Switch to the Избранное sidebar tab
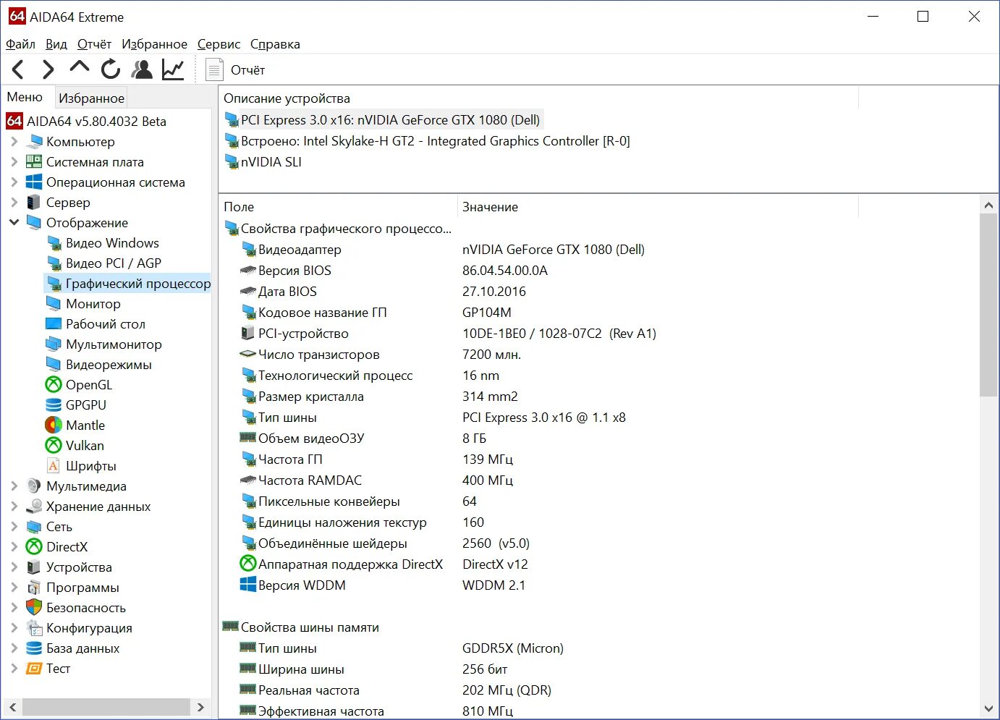 tap(92, 98)
